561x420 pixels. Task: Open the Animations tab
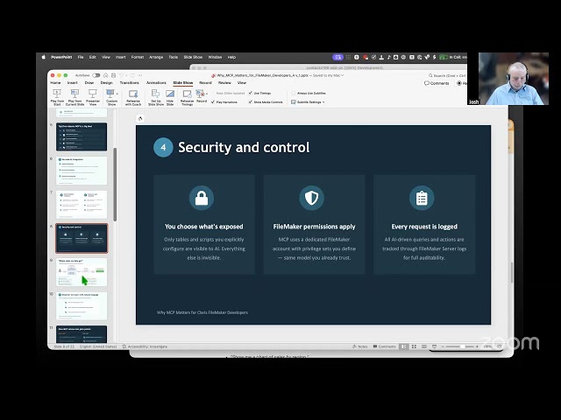point(156,82)
